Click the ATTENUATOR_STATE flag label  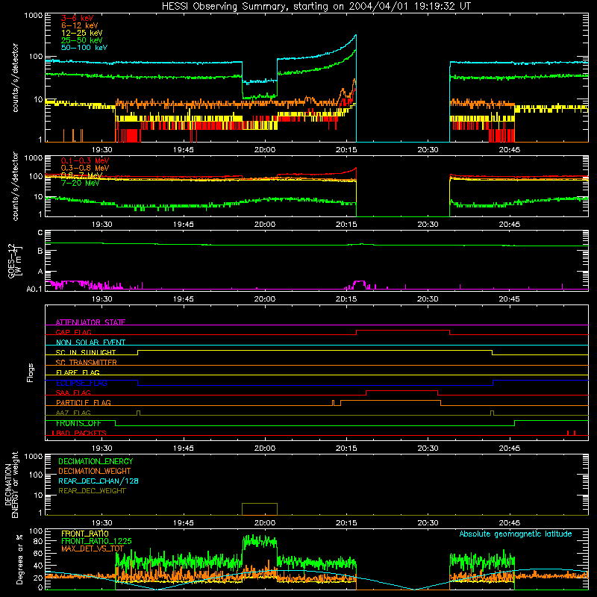click(90, 322)
